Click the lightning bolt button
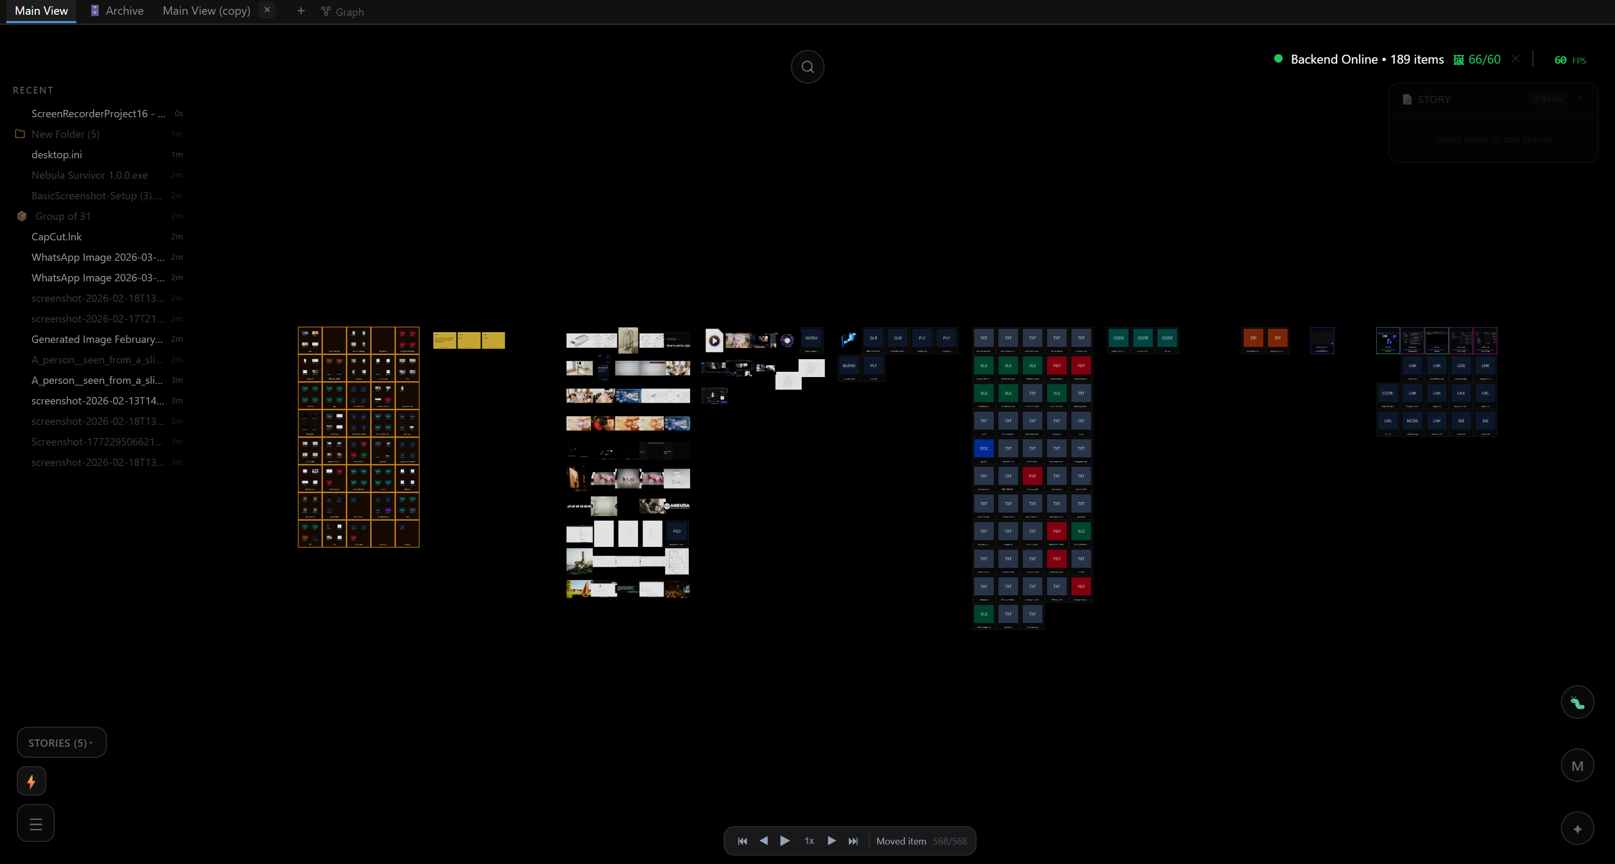1615x864 pixels. tap(31, 781)
